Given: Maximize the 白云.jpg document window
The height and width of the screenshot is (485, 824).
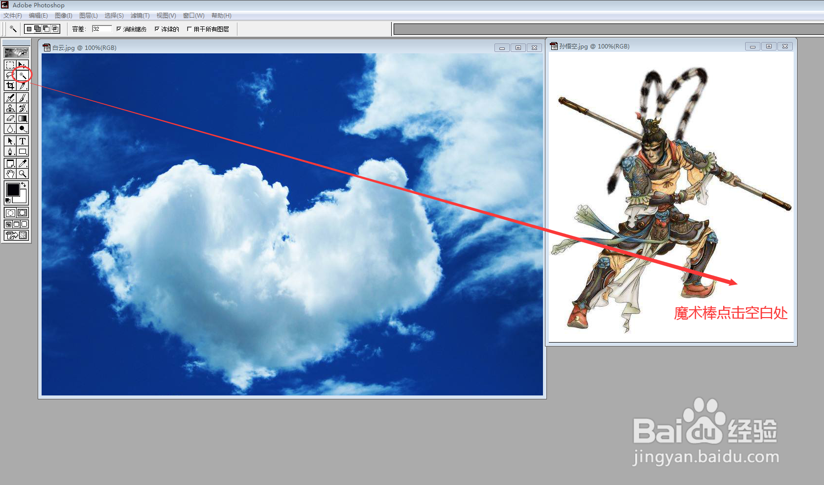Looking at the screenshot, I should point(518,47).
